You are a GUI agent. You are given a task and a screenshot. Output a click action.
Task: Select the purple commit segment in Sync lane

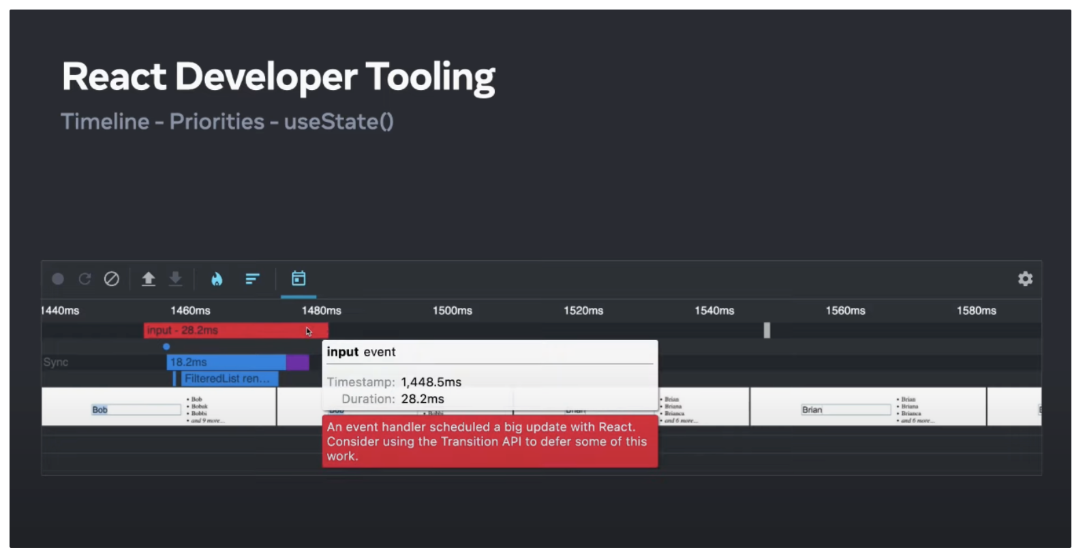(x=297, y=362)
